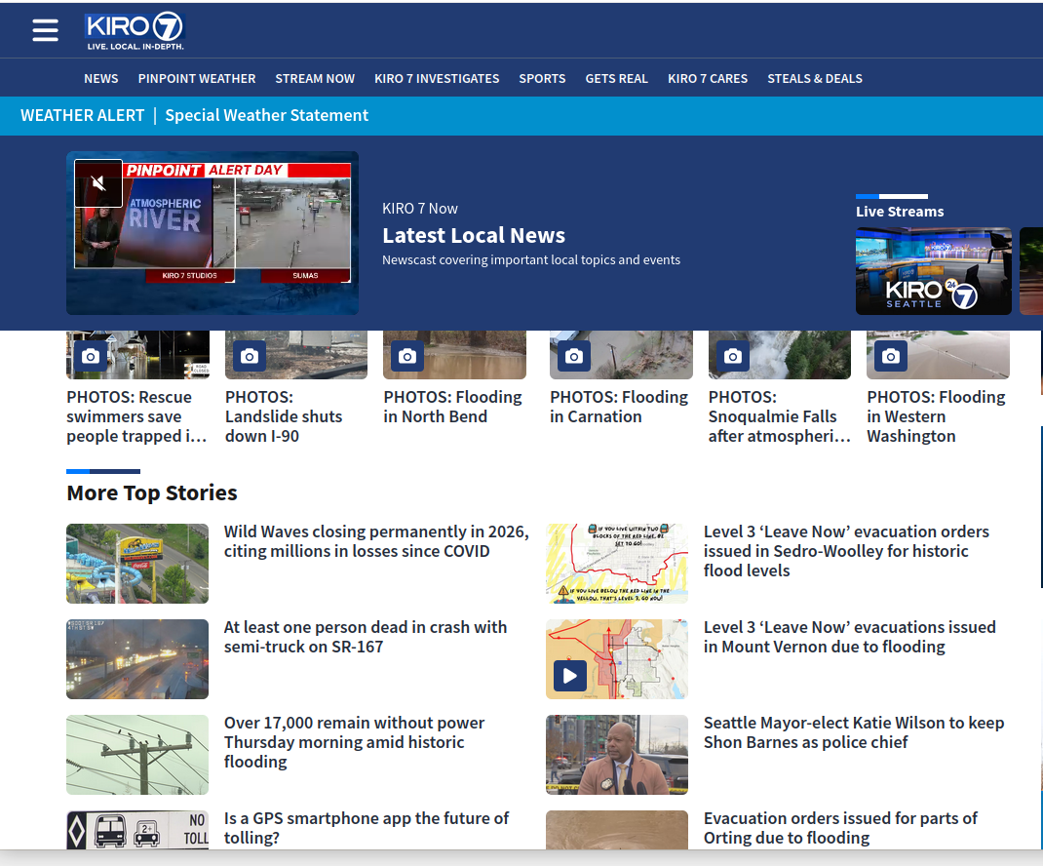Unmute the live video player
Viewport: 1043px width, 866px height.
(98, 183)
